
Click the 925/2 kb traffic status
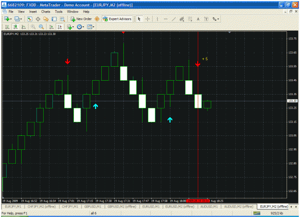276,213
